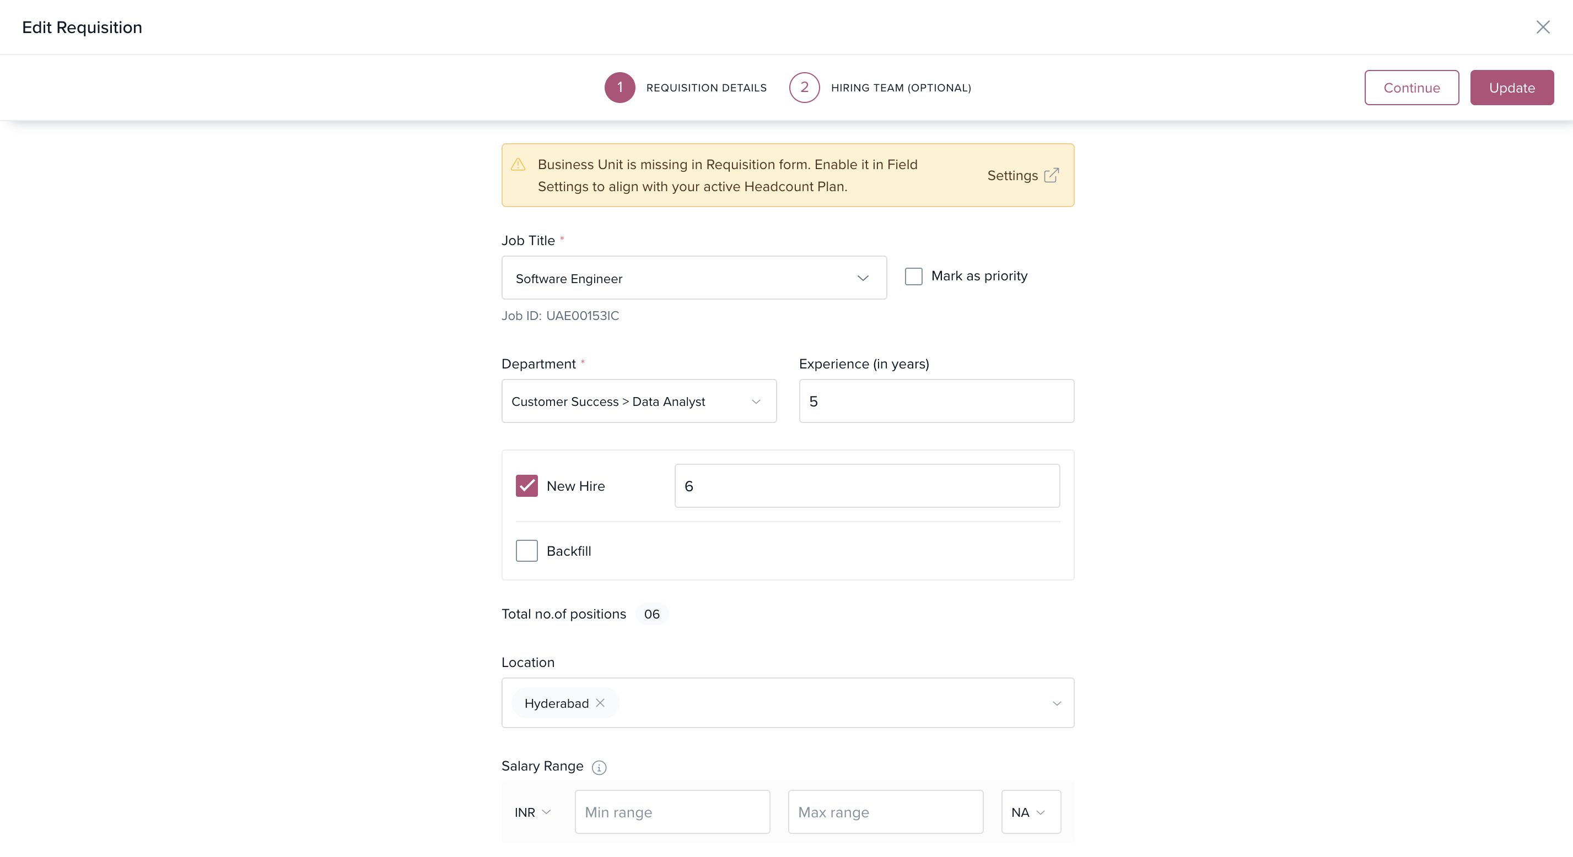
Task: Click step 2 circle, Hiring Team
Action: tap(804, 87)
